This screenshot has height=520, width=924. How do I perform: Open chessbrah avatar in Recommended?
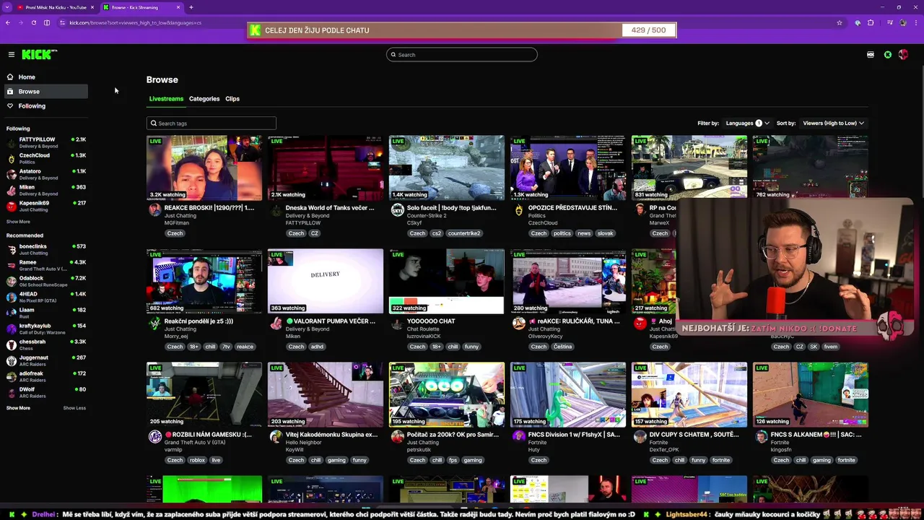(x=12, y=345)
